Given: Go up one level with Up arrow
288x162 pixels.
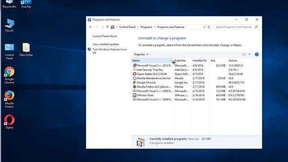Looking at the screenshot, I should (x=108, y=27).
